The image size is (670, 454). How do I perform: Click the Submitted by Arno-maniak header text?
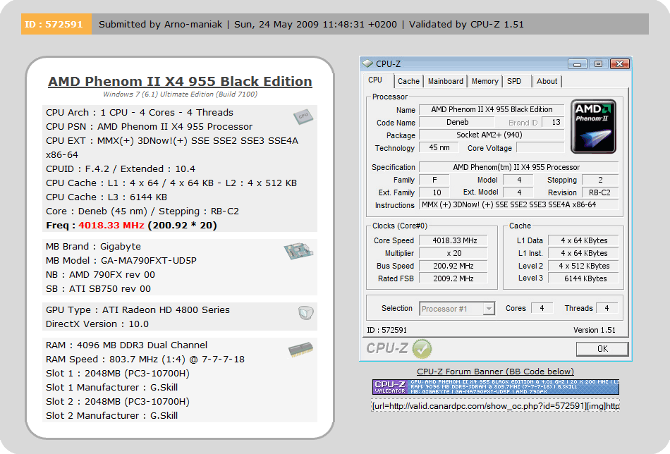[160, 25]
